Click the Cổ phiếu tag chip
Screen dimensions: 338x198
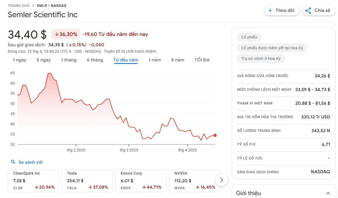coord(249,37)
